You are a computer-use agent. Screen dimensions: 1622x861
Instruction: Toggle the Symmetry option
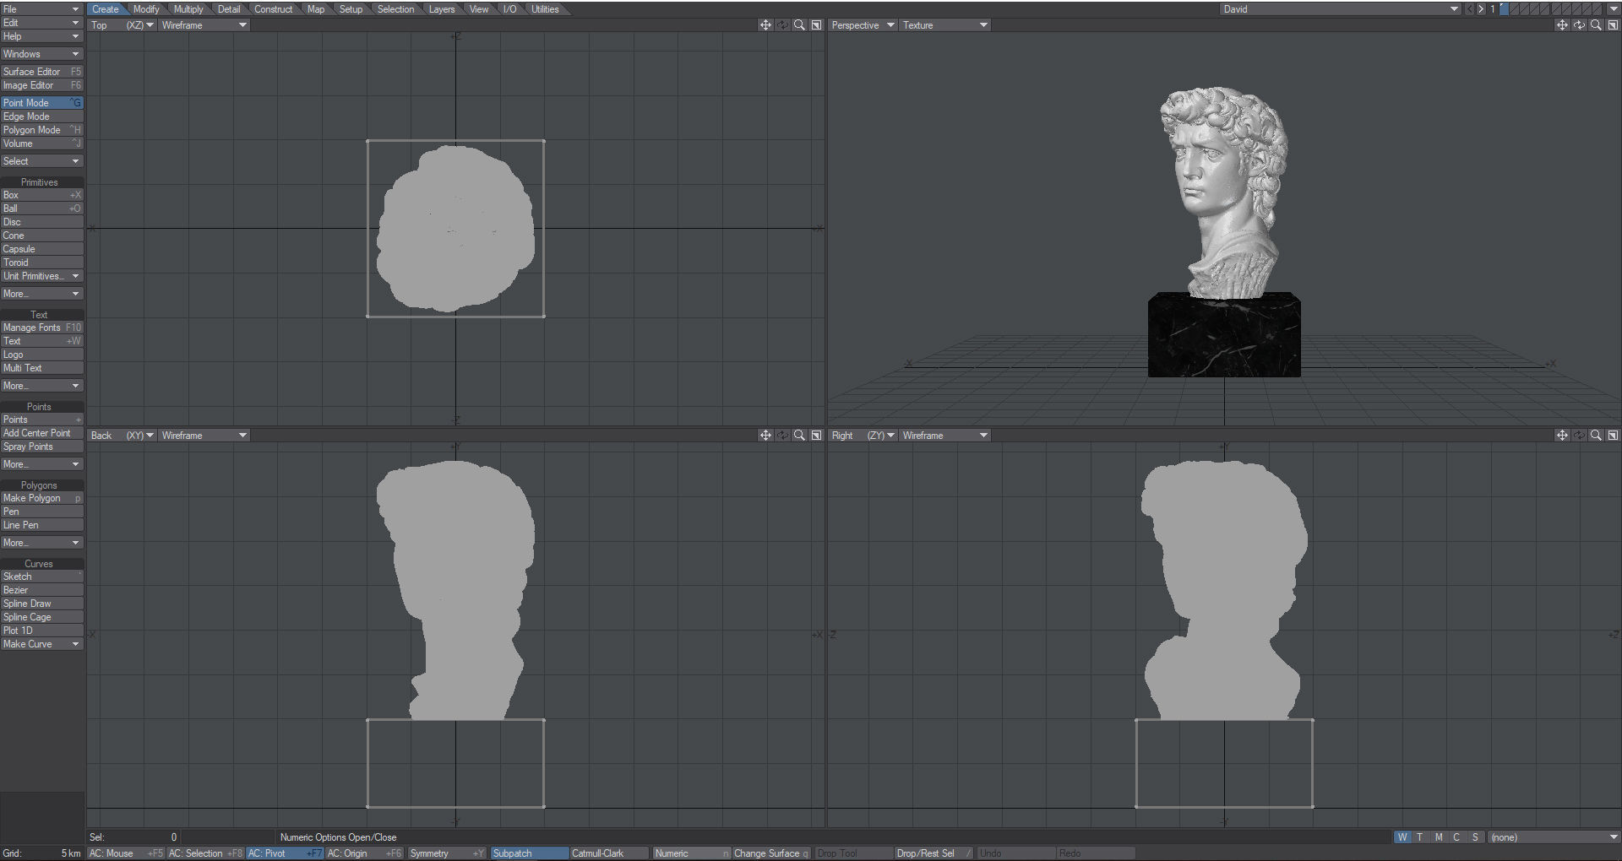[x=446, y=853]
